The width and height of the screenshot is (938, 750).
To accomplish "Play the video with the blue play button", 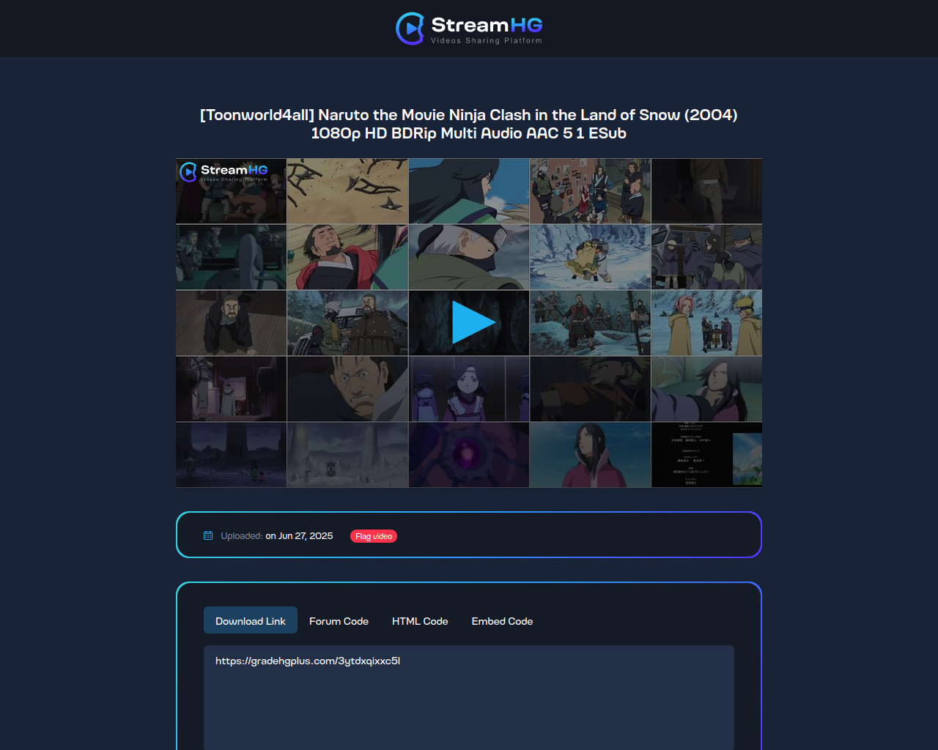I will click(x=473, y=322).
